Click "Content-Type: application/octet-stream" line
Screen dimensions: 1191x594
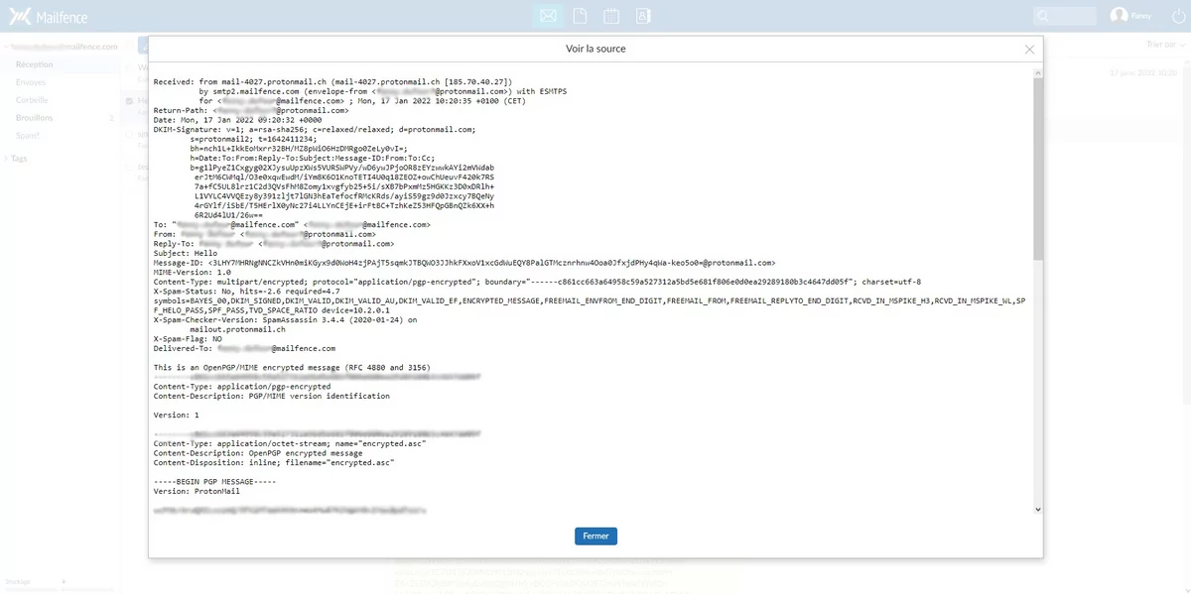click(x=290, y=444)
